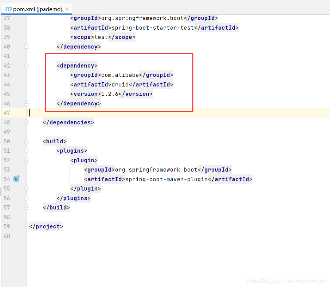
Task: Click line number 37 in the gutter
Action: point(7,18)
